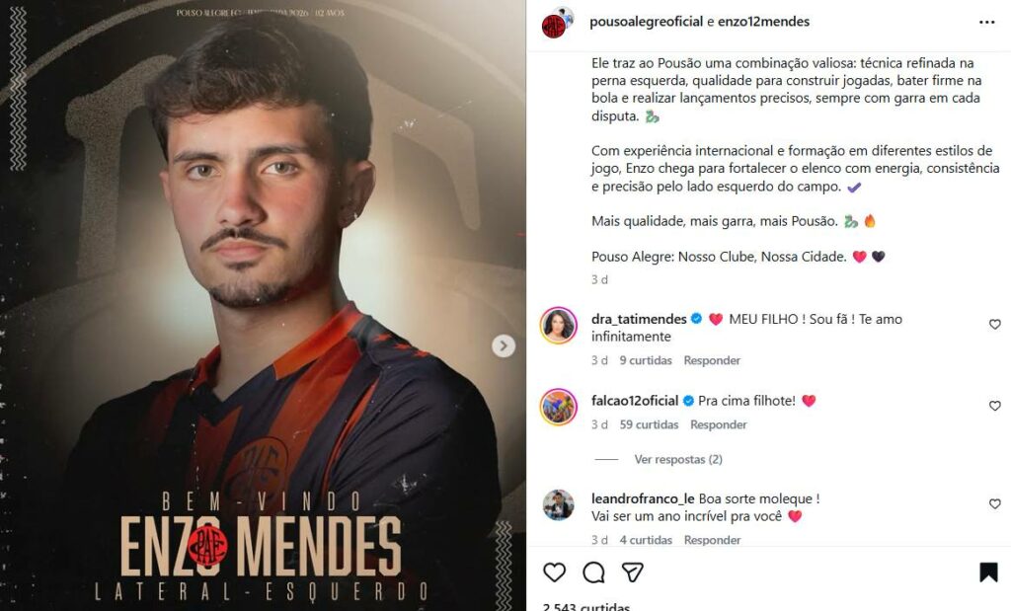The image size is (1011, 611).
Task: Like the post with the heart icon
Action: coord(555,573)
